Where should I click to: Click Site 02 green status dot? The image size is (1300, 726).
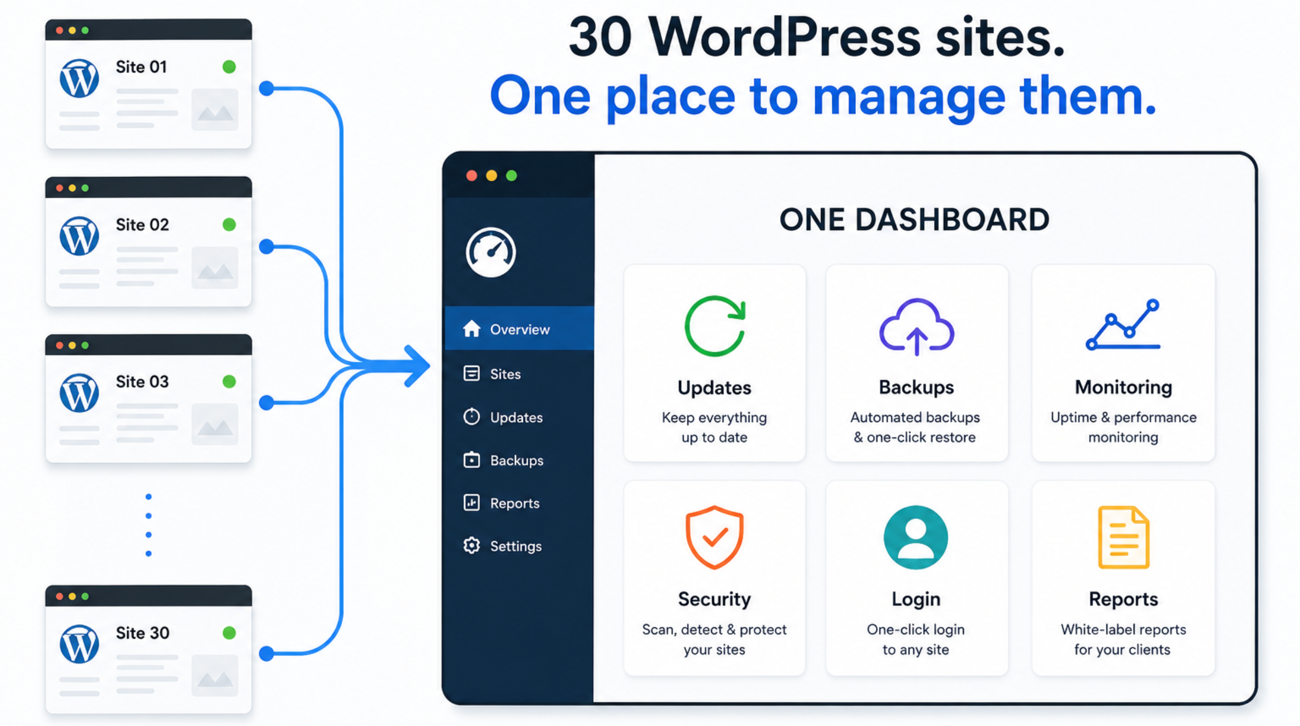tap(229, 224)
